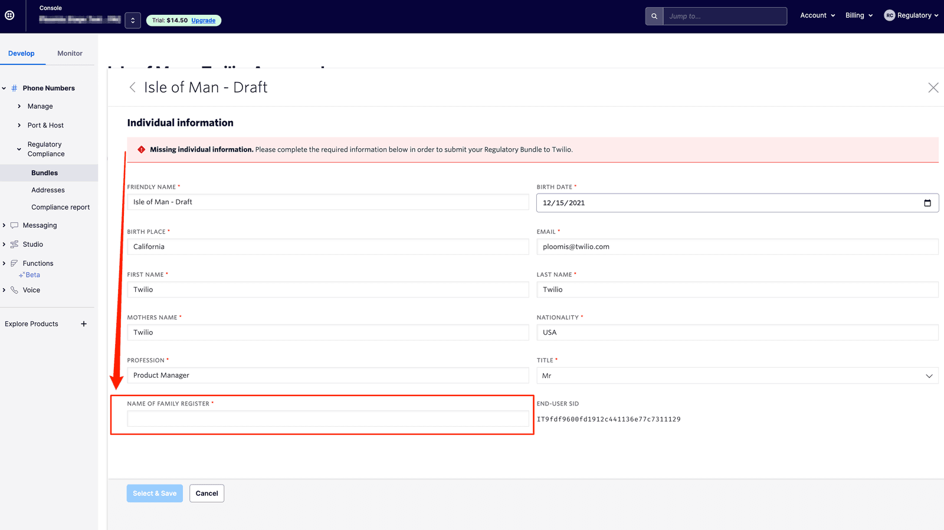This screenshot has width=944, height=530.
Task: Expand the Account menu
Action: tap(817, 15)
